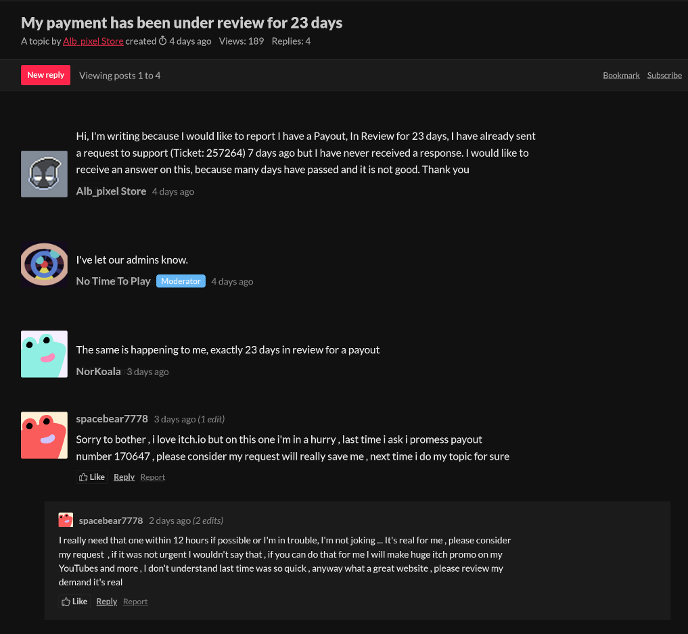The width and height of the screenshot is (688, 634).
Task: Bookmark this topic
Action: (x=621, y=76)
